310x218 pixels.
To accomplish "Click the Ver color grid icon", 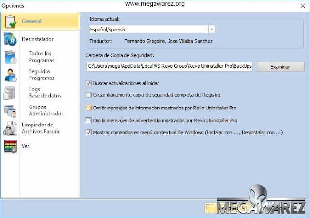I will click(x=11, y=146).
